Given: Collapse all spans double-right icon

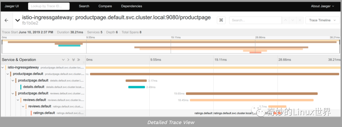Looking at the screenshot, I should [79, 60].
